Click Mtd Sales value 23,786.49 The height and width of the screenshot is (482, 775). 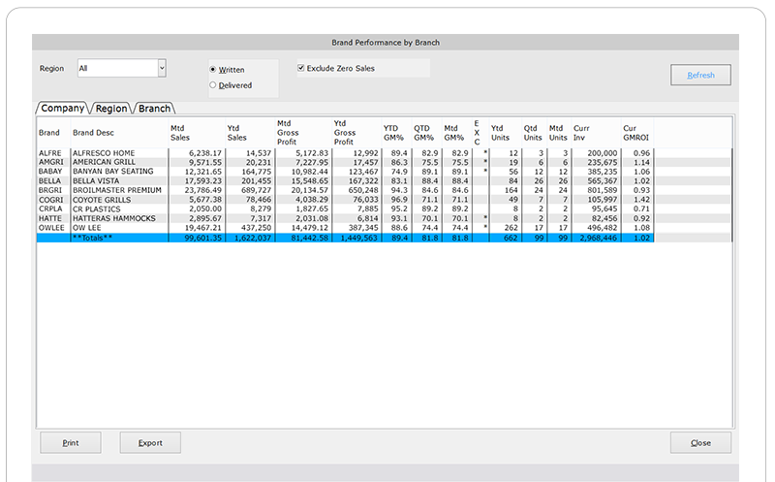tap(203, 190)
